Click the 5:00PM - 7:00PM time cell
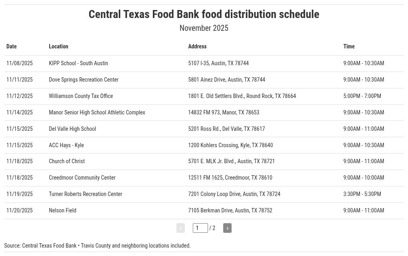 point(362,96)
